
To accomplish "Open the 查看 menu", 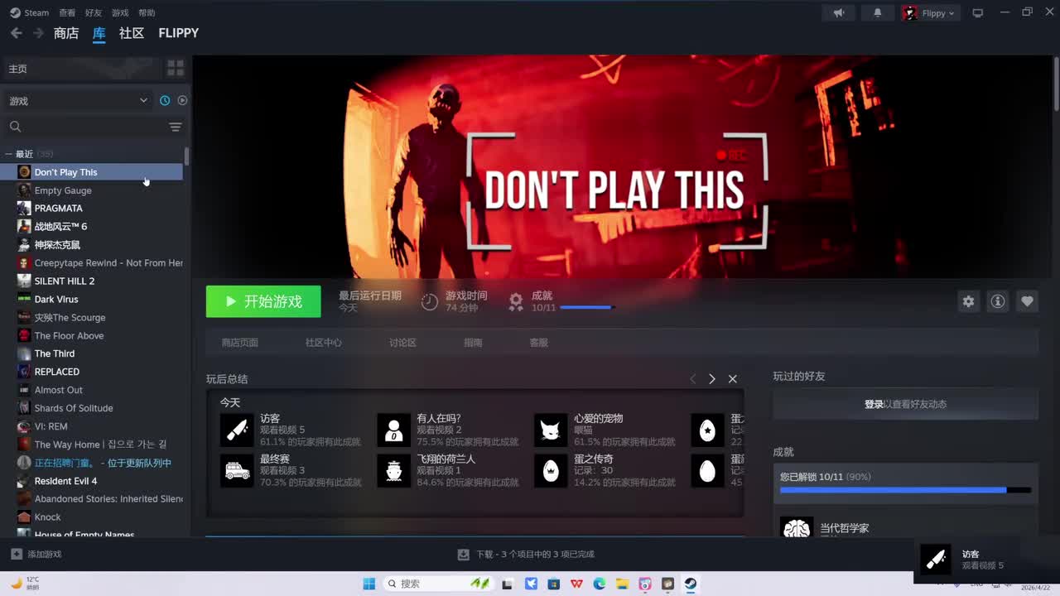I will (67, 12).
